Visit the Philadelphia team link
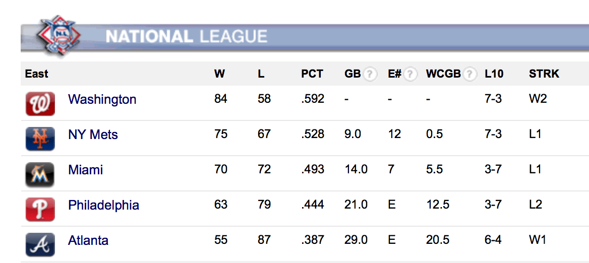 [x=103, y=205]
